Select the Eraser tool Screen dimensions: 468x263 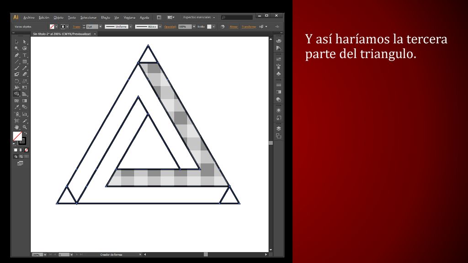[25, 74]
